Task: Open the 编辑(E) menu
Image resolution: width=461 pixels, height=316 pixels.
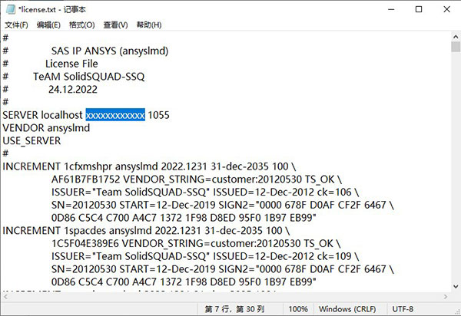Action: pyautogui.click(x=48, y=25)
